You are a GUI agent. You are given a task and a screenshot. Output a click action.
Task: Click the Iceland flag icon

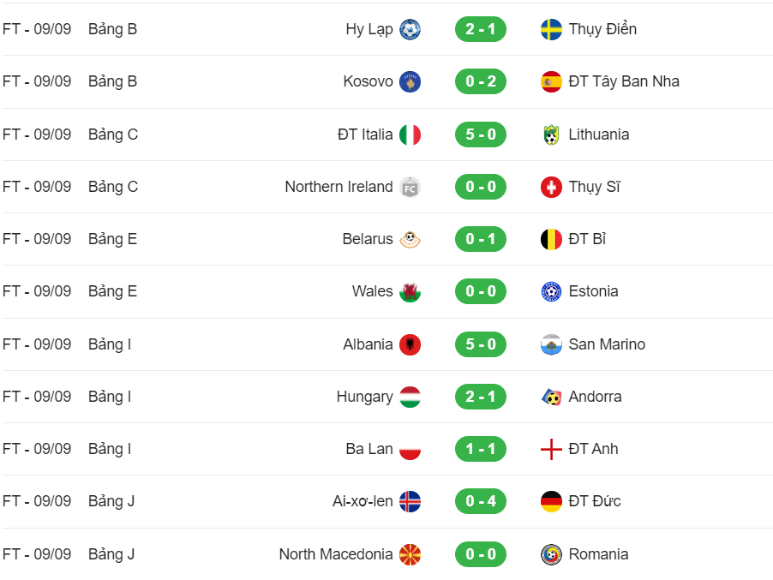tap(410, 502)
